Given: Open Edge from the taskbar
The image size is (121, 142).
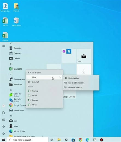Looking at the screenshot, I should point(87,140).
